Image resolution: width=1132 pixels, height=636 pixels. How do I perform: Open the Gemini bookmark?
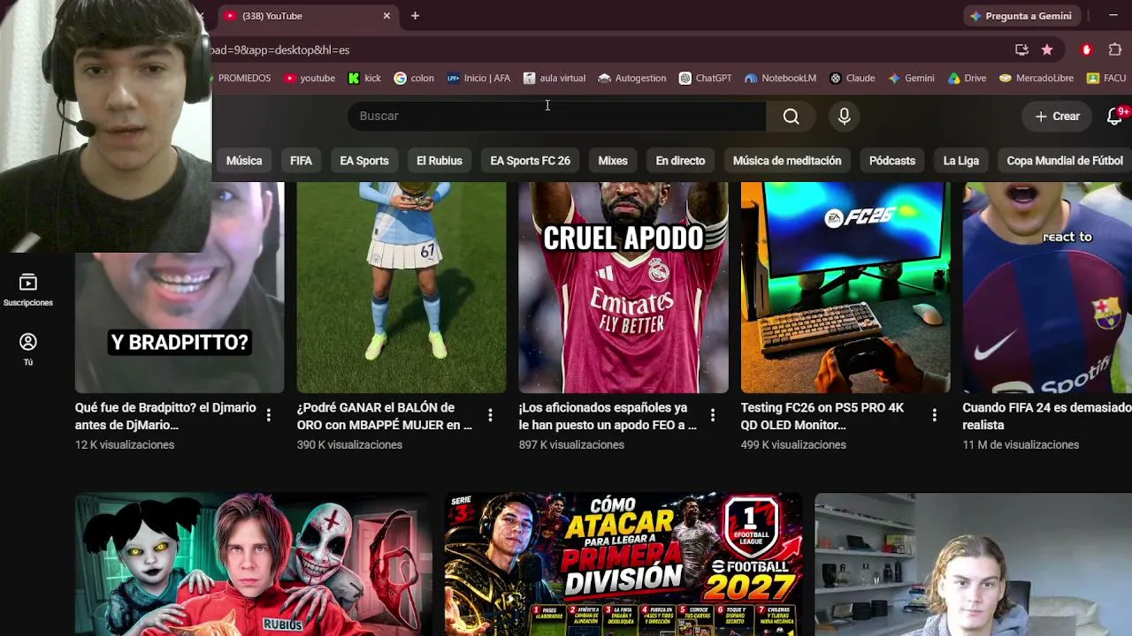911,78
